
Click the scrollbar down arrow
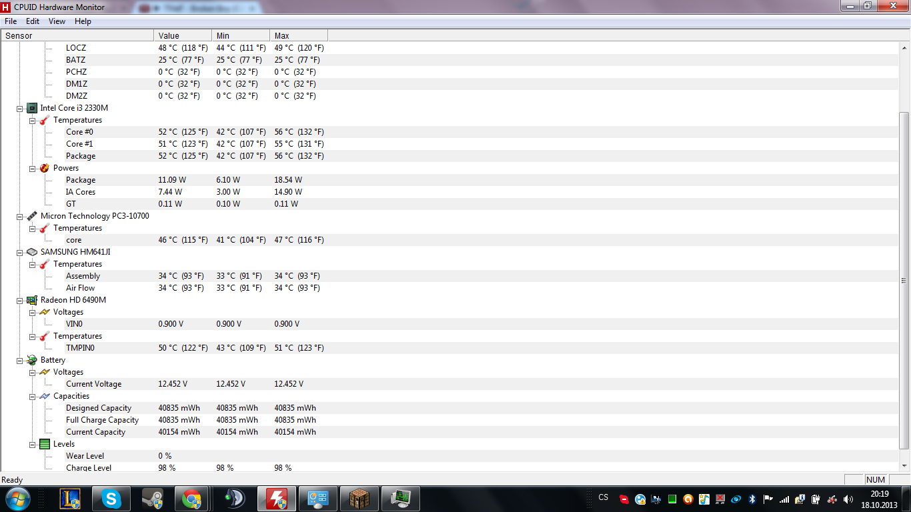click(904, 466)
